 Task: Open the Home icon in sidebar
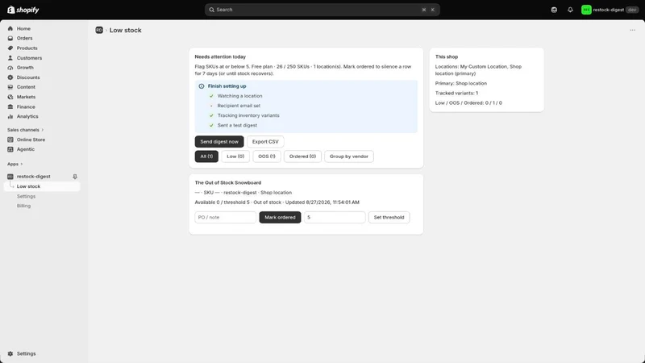10,28
